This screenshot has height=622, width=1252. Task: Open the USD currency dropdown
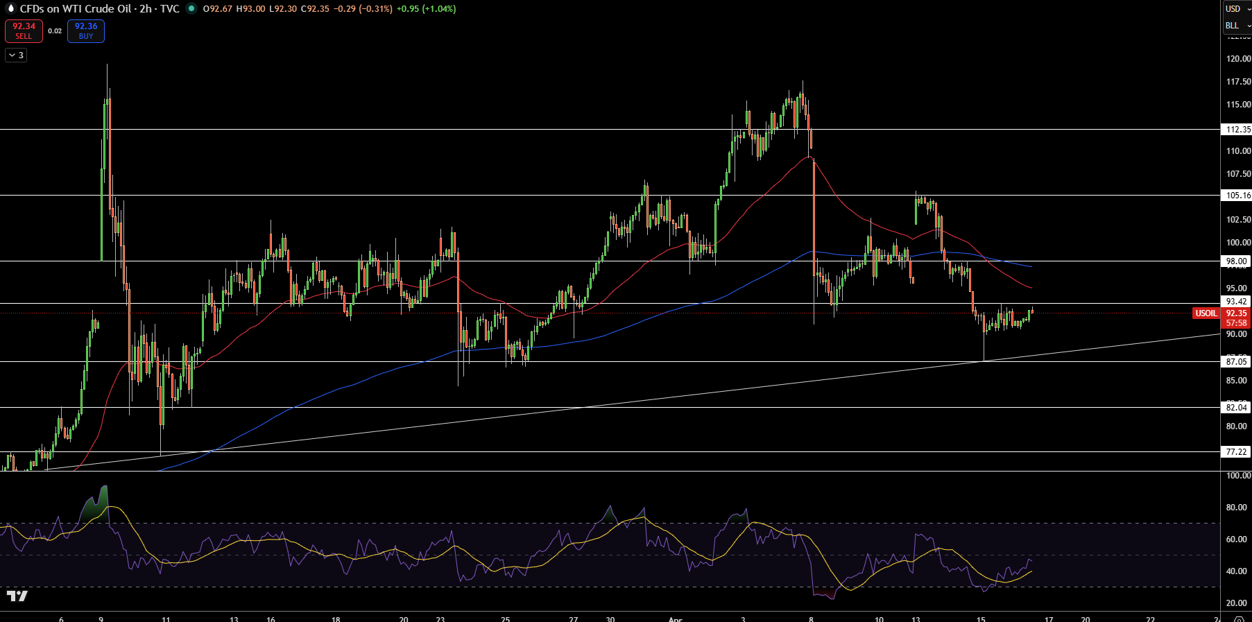(1237, 9)
